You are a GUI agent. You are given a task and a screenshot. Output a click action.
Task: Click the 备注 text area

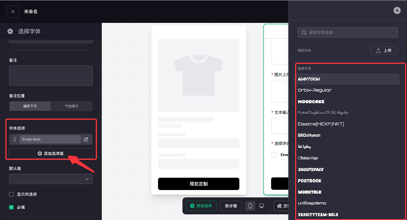(51, 76)
